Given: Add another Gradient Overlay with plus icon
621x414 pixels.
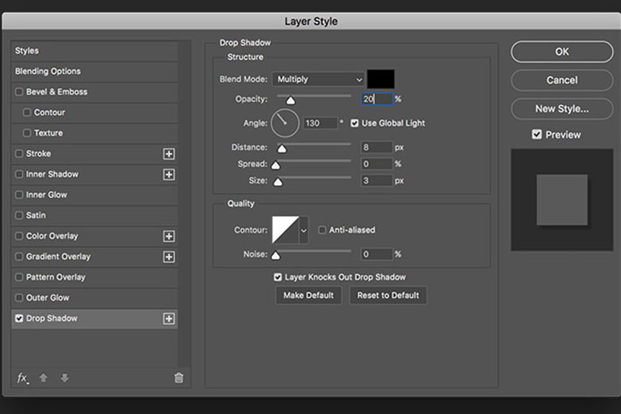Looking at the screenshot, I should tap(169, 257).
